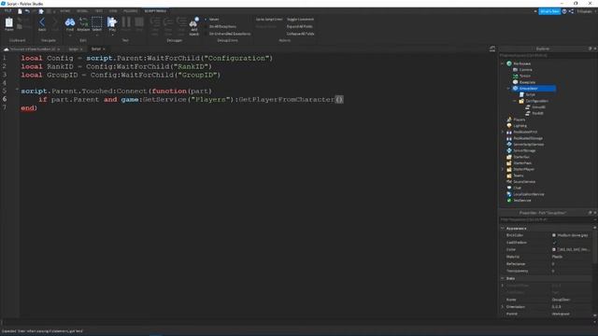
Task: Collapse the Workspace tree node
Action: click(503, 63)
